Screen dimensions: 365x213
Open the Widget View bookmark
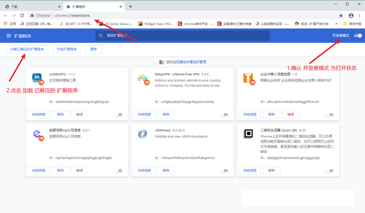click(155, 24)
